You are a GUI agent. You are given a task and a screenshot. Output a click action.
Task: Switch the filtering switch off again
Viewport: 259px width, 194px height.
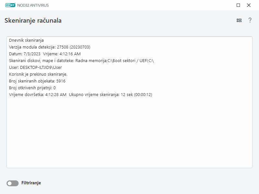[12, 183]
